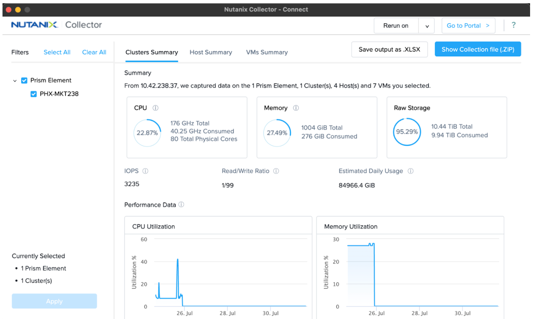Viewport: 533px width, 319px height.
Task: Click Select All to check all filters
Action: 57,52
